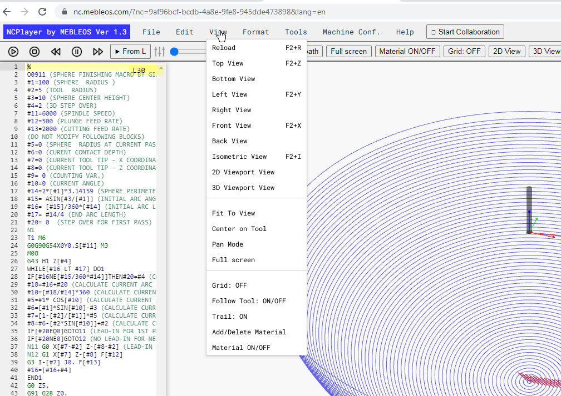Choose Isometric View menu entry
This screenshot has height=396, width=561.
(x=257, y=157)
